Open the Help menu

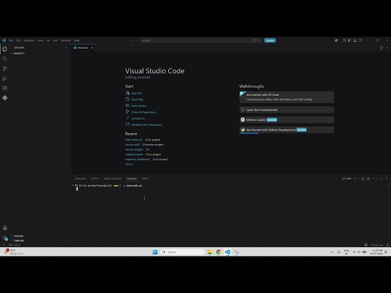[76, 40]
